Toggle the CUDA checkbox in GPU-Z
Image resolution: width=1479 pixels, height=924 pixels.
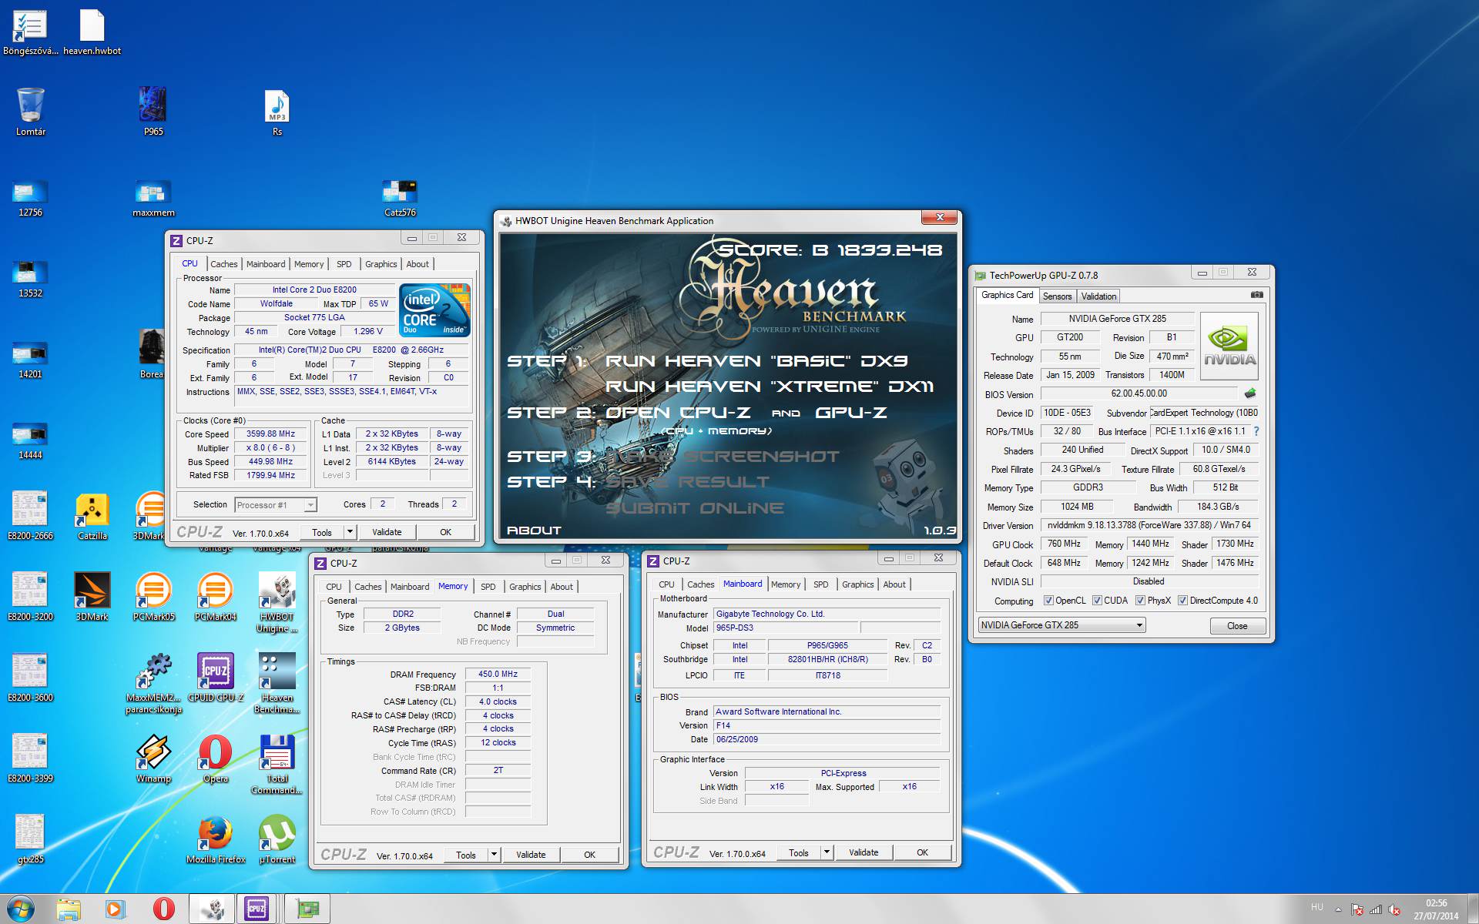click(1097, 601)
